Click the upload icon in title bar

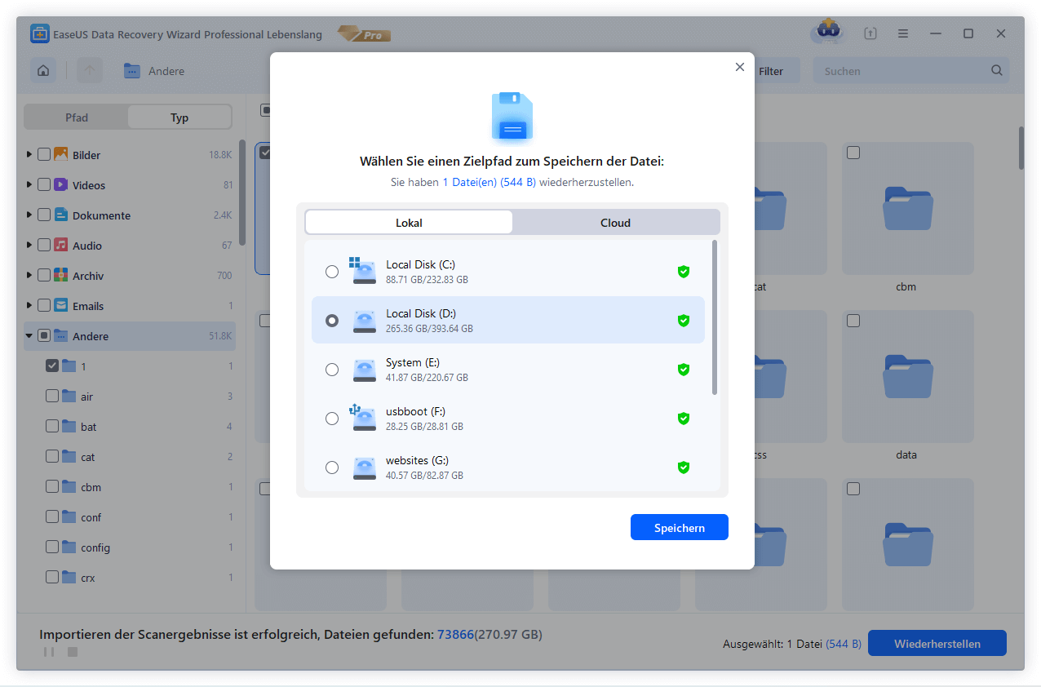point(870,33)
